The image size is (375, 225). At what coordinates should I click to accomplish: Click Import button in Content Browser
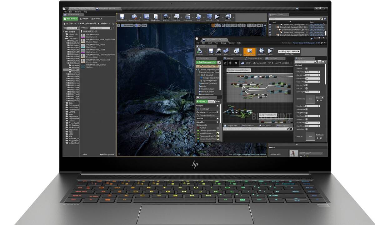(84, 19)
